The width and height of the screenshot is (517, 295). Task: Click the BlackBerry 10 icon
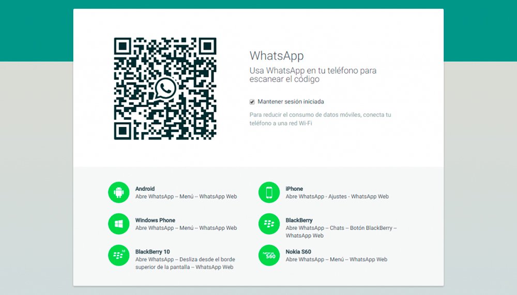pos(119,255)
